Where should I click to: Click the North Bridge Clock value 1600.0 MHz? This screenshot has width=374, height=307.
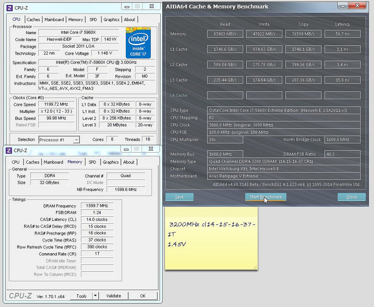click(x=342, y=139)
